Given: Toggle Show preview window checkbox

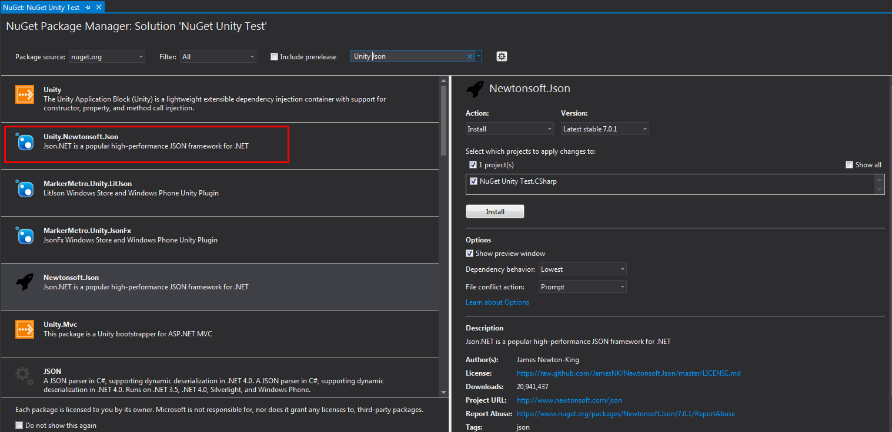Looking at the screenshot, I should tap(469, 254).
